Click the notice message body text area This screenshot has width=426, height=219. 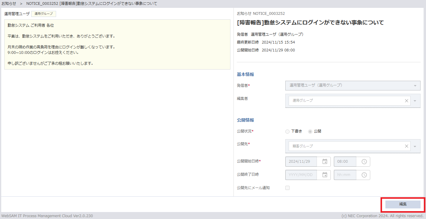point(117,44)
